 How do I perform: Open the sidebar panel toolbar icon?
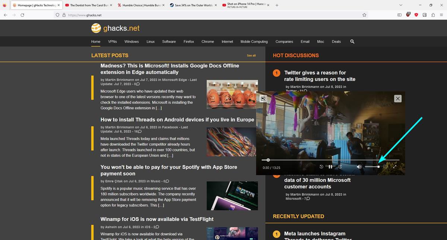(399, 15)
